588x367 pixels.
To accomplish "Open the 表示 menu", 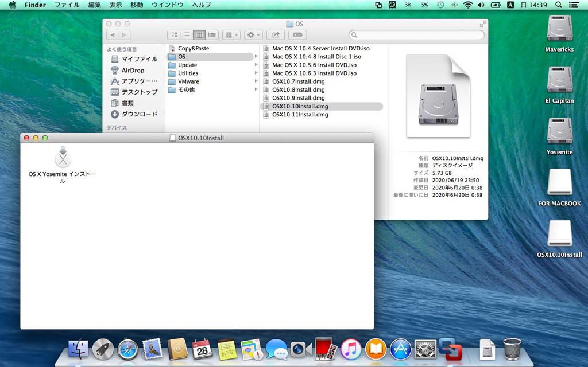I will point(115,5).
